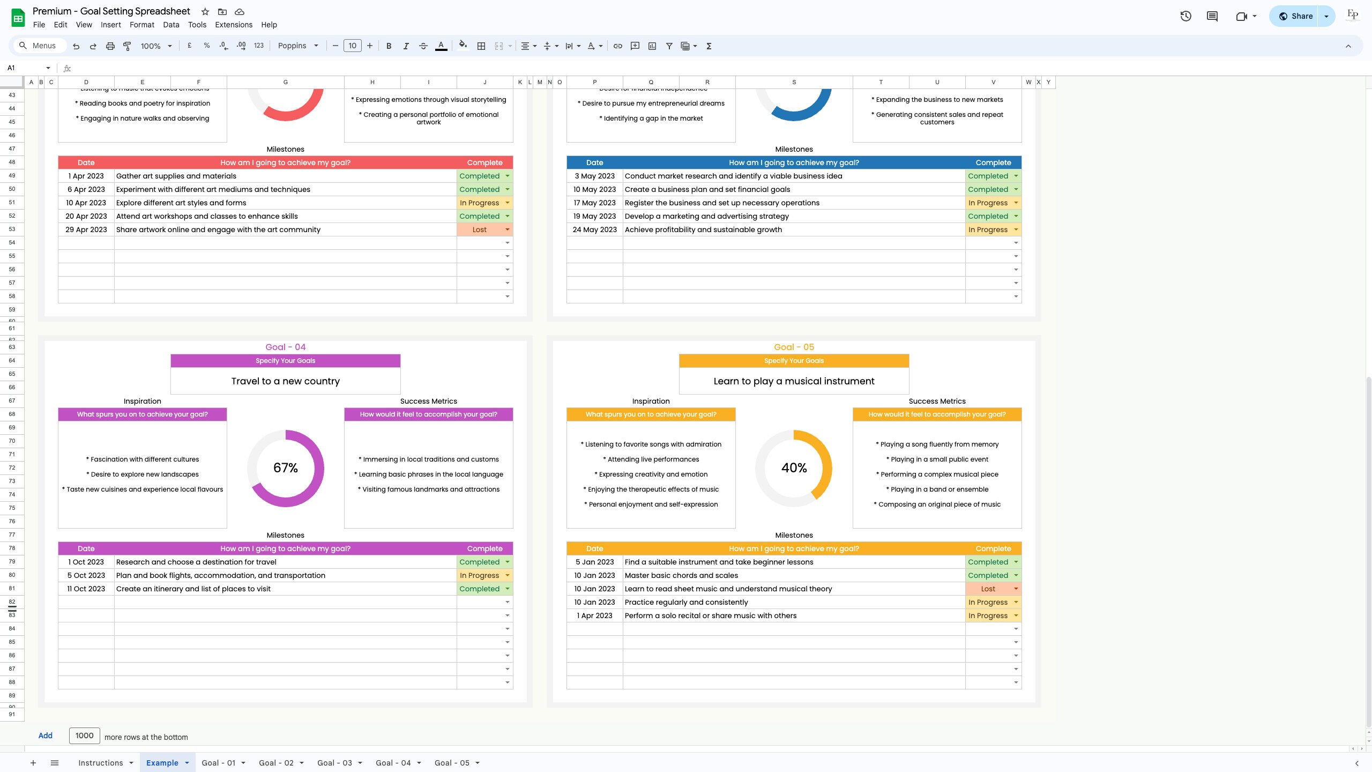Open the borders tool
The height and width of the screenshot is (772, 1372).
480,46
